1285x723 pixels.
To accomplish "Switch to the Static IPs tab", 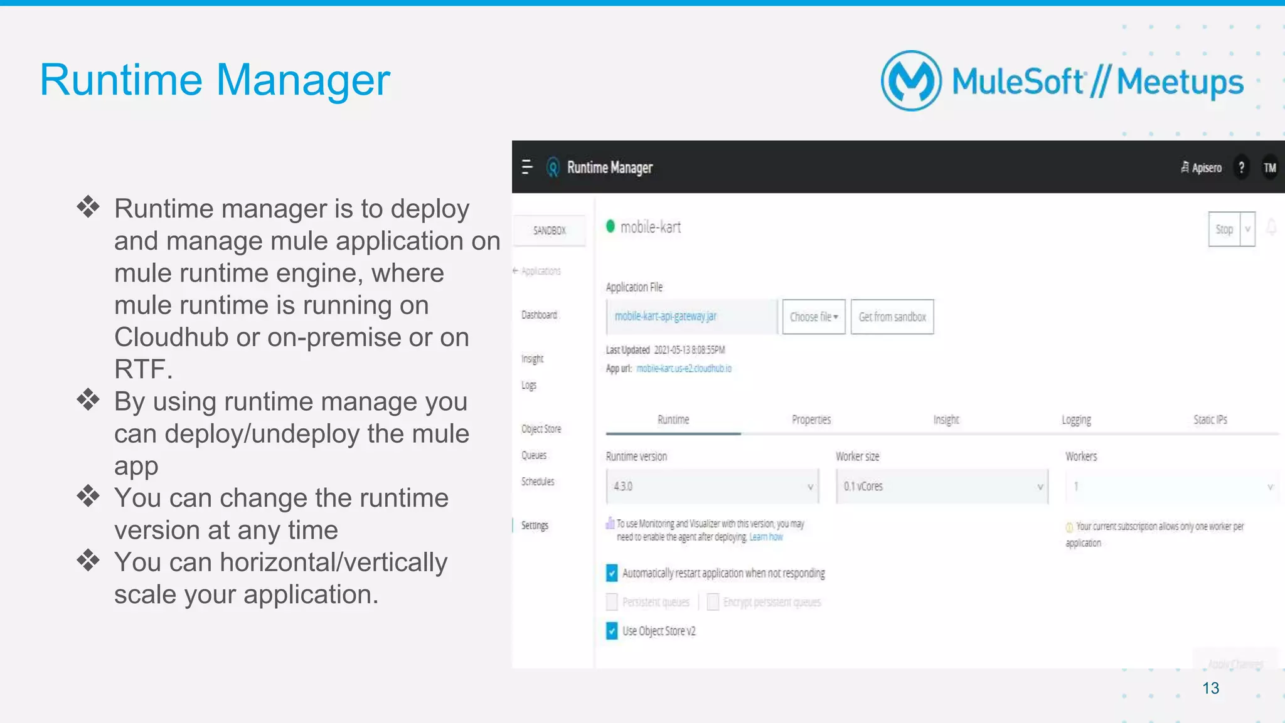I will pos(1210,420).
